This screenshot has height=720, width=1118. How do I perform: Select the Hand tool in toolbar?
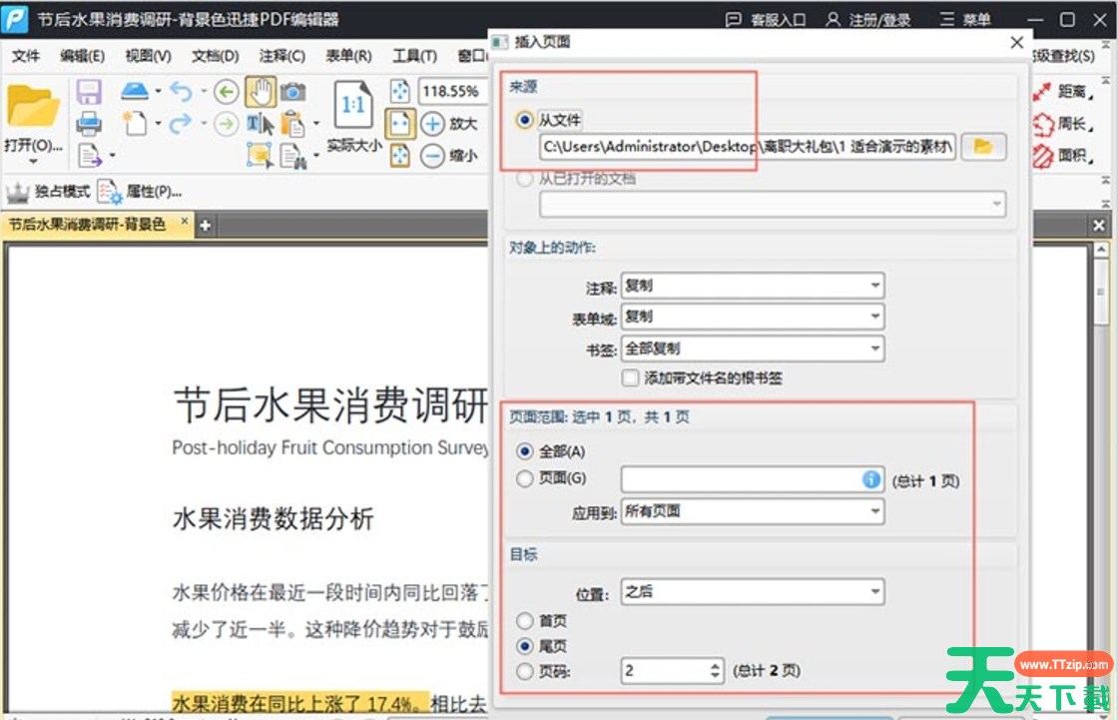click(x=260, y=92)
